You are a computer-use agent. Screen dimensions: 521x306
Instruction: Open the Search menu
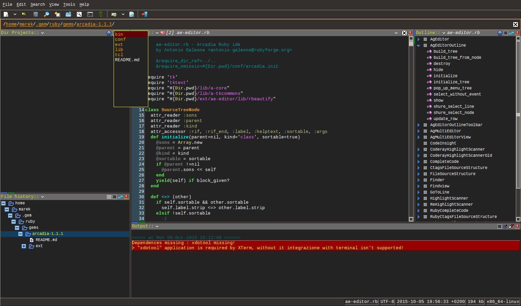coord(37,4)
